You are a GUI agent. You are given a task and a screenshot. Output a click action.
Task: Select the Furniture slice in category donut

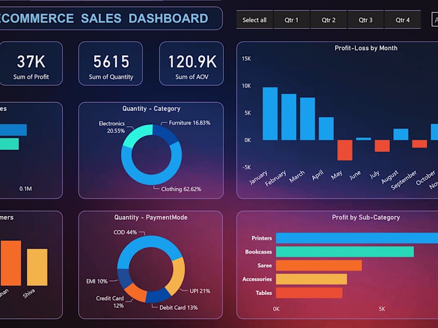coord(167,133)
